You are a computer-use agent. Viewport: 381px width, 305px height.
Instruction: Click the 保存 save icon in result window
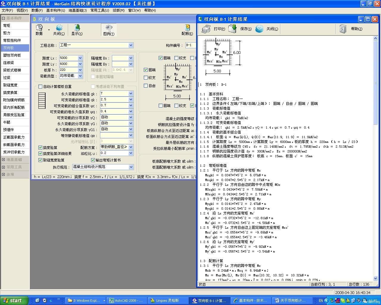coord(232,29)
